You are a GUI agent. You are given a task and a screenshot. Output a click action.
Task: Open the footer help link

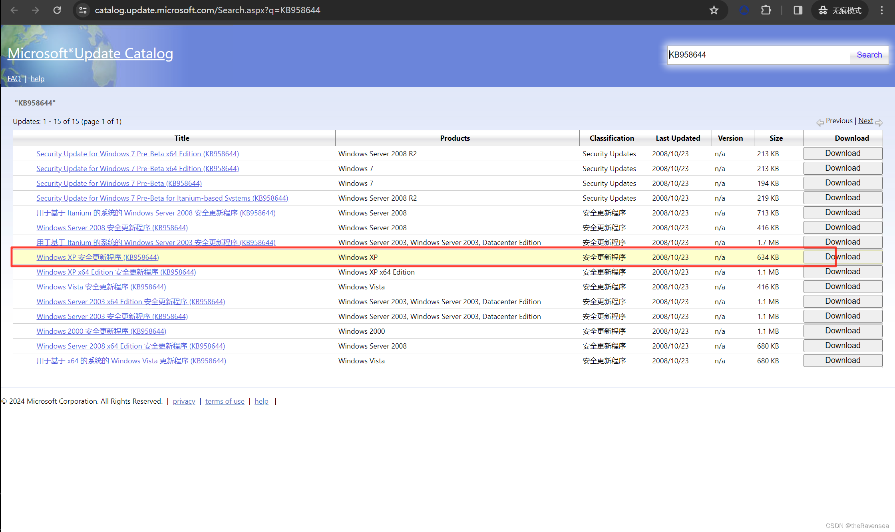click(x=262, y=401)
